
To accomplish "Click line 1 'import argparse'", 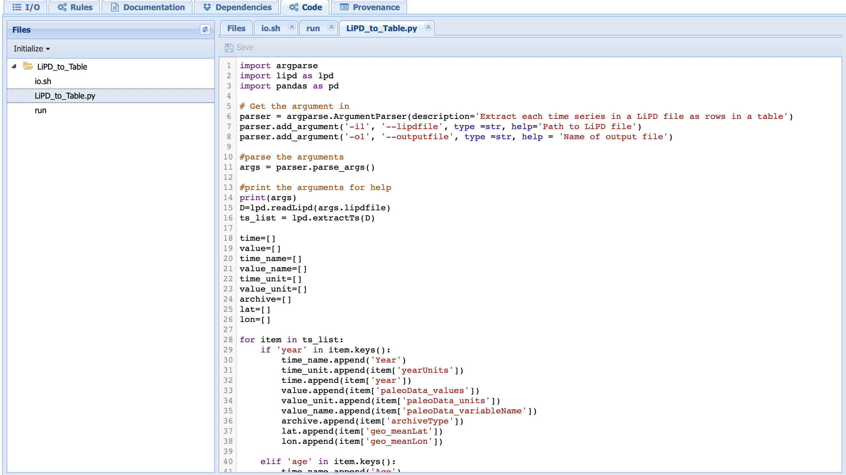I will (x=278, y=66).
